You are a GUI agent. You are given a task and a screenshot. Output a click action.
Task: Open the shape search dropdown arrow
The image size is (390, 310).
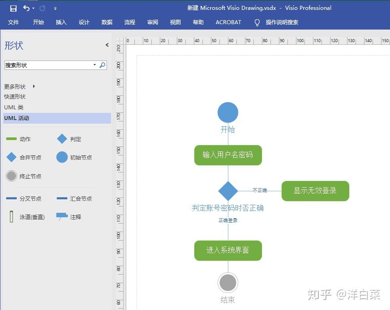tap(94, 65)
